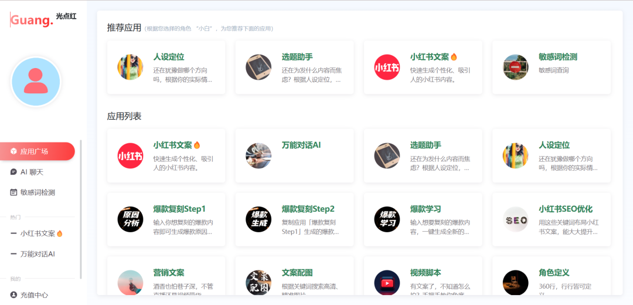Click the 小红书文案 logo in 应用列表
Image resolution: width=633 pixels, height=305 pixels.
tap(130, 155)
